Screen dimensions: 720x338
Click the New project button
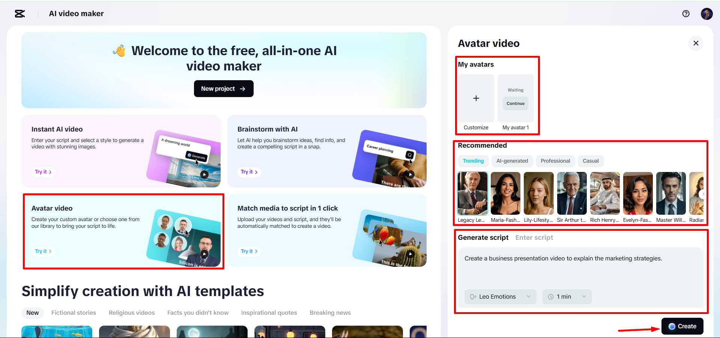click(223, 88)
